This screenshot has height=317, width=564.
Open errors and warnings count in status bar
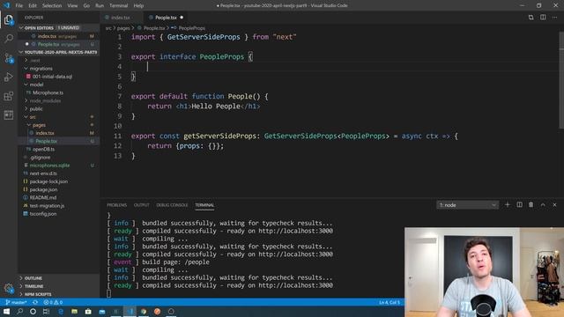tap(53, 302)
